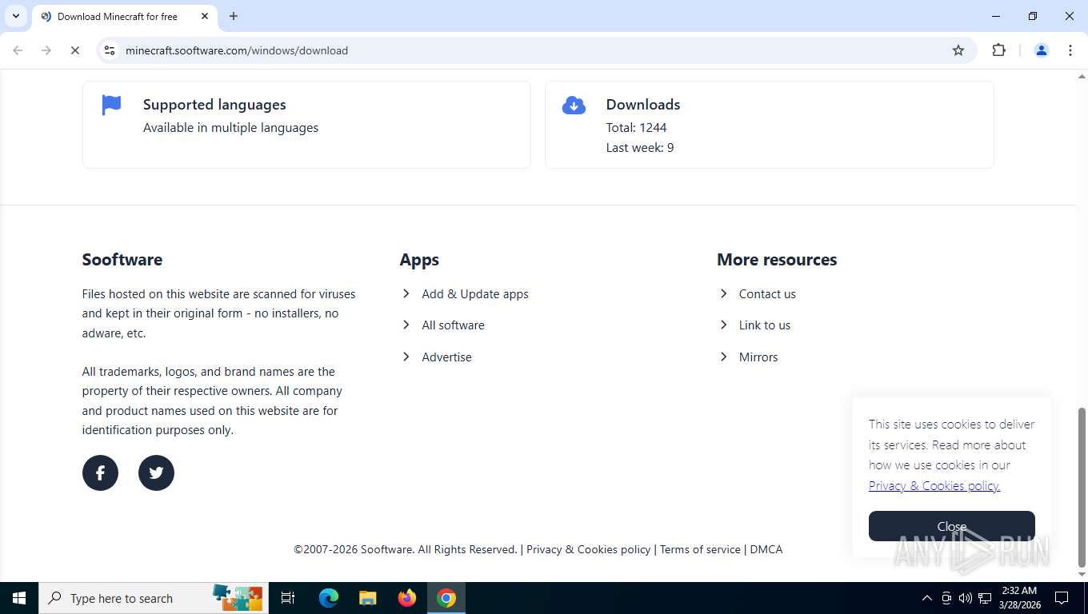This screenshot has height=614, width=1088.
Task: Open Advertise link
Action: [446, 357]
